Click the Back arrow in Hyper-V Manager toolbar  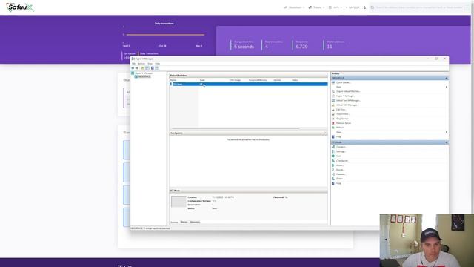pyautogui.click(x=133, y=68)
